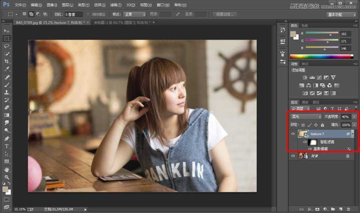This screenshot has width=360, height=213.
Task: Select the Move tool
Action: click(x=7, y=31)
